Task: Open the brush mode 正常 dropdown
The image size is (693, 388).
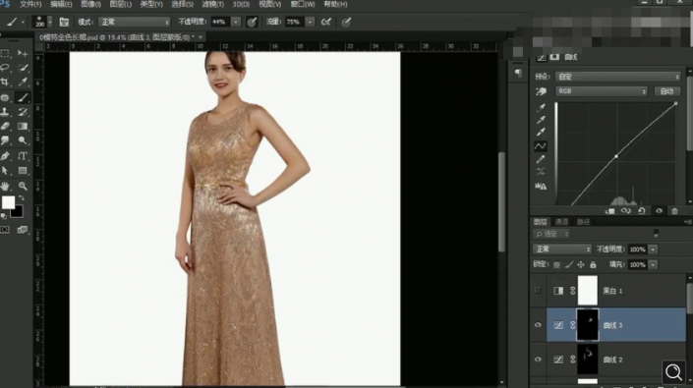Action: (x=135, y=22)
